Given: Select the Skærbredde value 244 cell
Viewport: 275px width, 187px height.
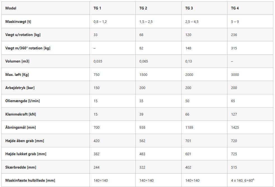Looking at the screenshot, I should [x=97, y=167].
